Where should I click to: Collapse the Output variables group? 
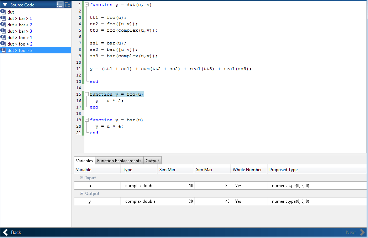pos(82,194)
